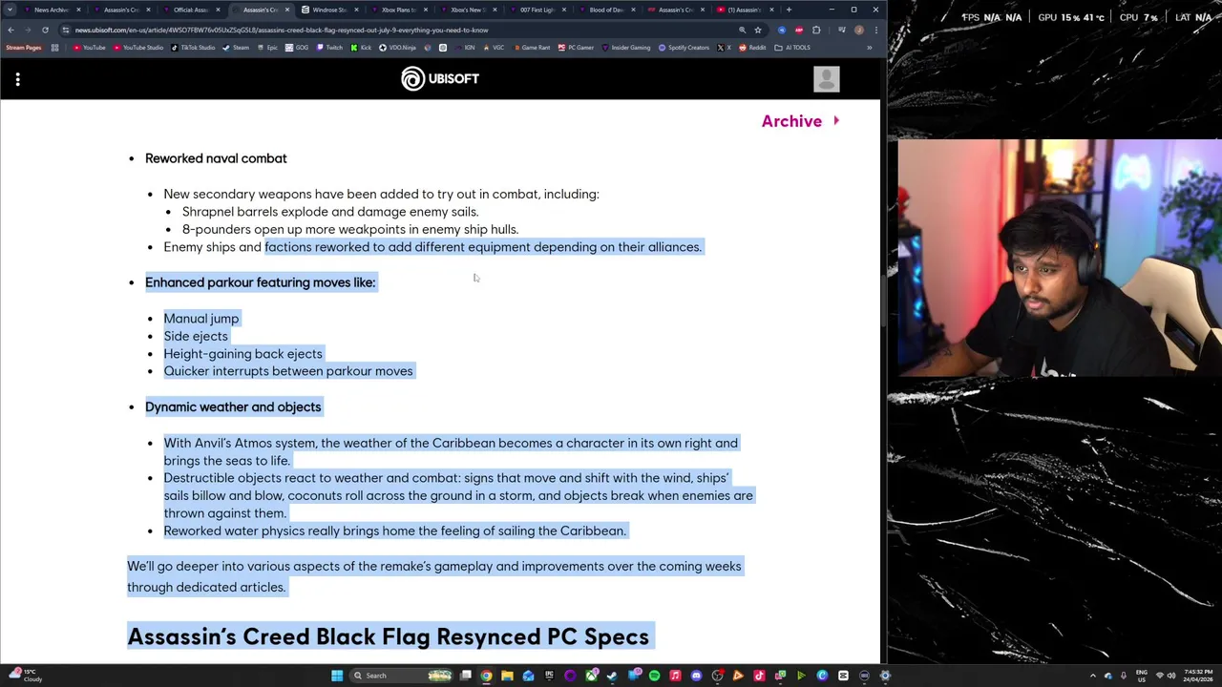Show more bookmarks with the overflow chevron
Image resolution: width=1222 pixels, height=687 pixels.
tap(869, 48)
